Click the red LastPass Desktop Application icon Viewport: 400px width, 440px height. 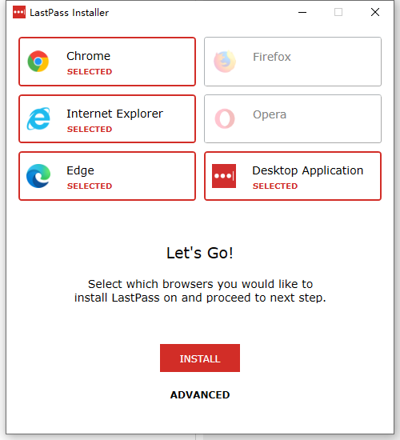click(x=224, y=176)
